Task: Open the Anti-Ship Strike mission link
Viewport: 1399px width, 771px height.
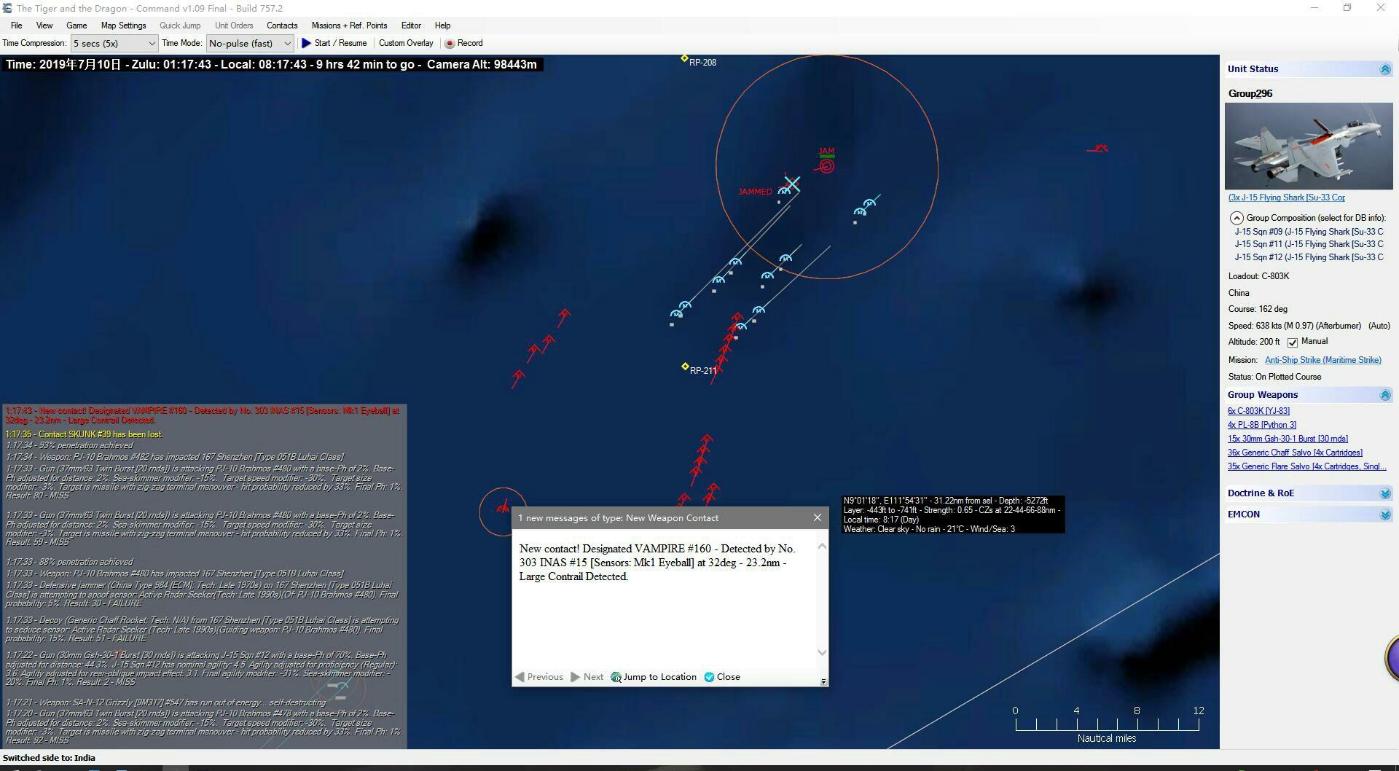Action: click(x=1322, y=360)
